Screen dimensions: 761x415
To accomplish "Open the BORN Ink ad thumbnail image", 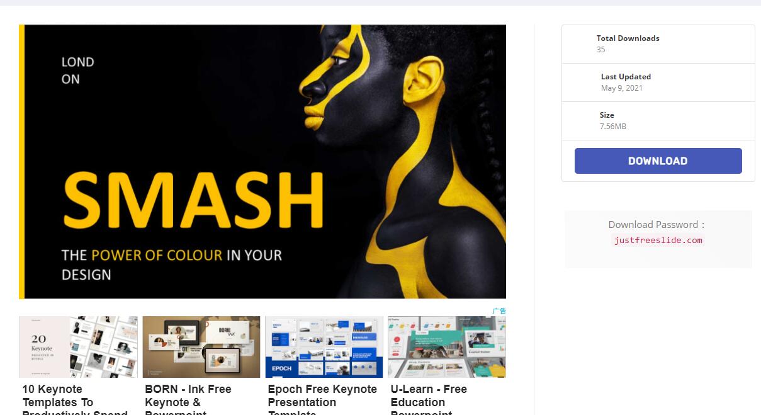I will (x=201, y=347).
